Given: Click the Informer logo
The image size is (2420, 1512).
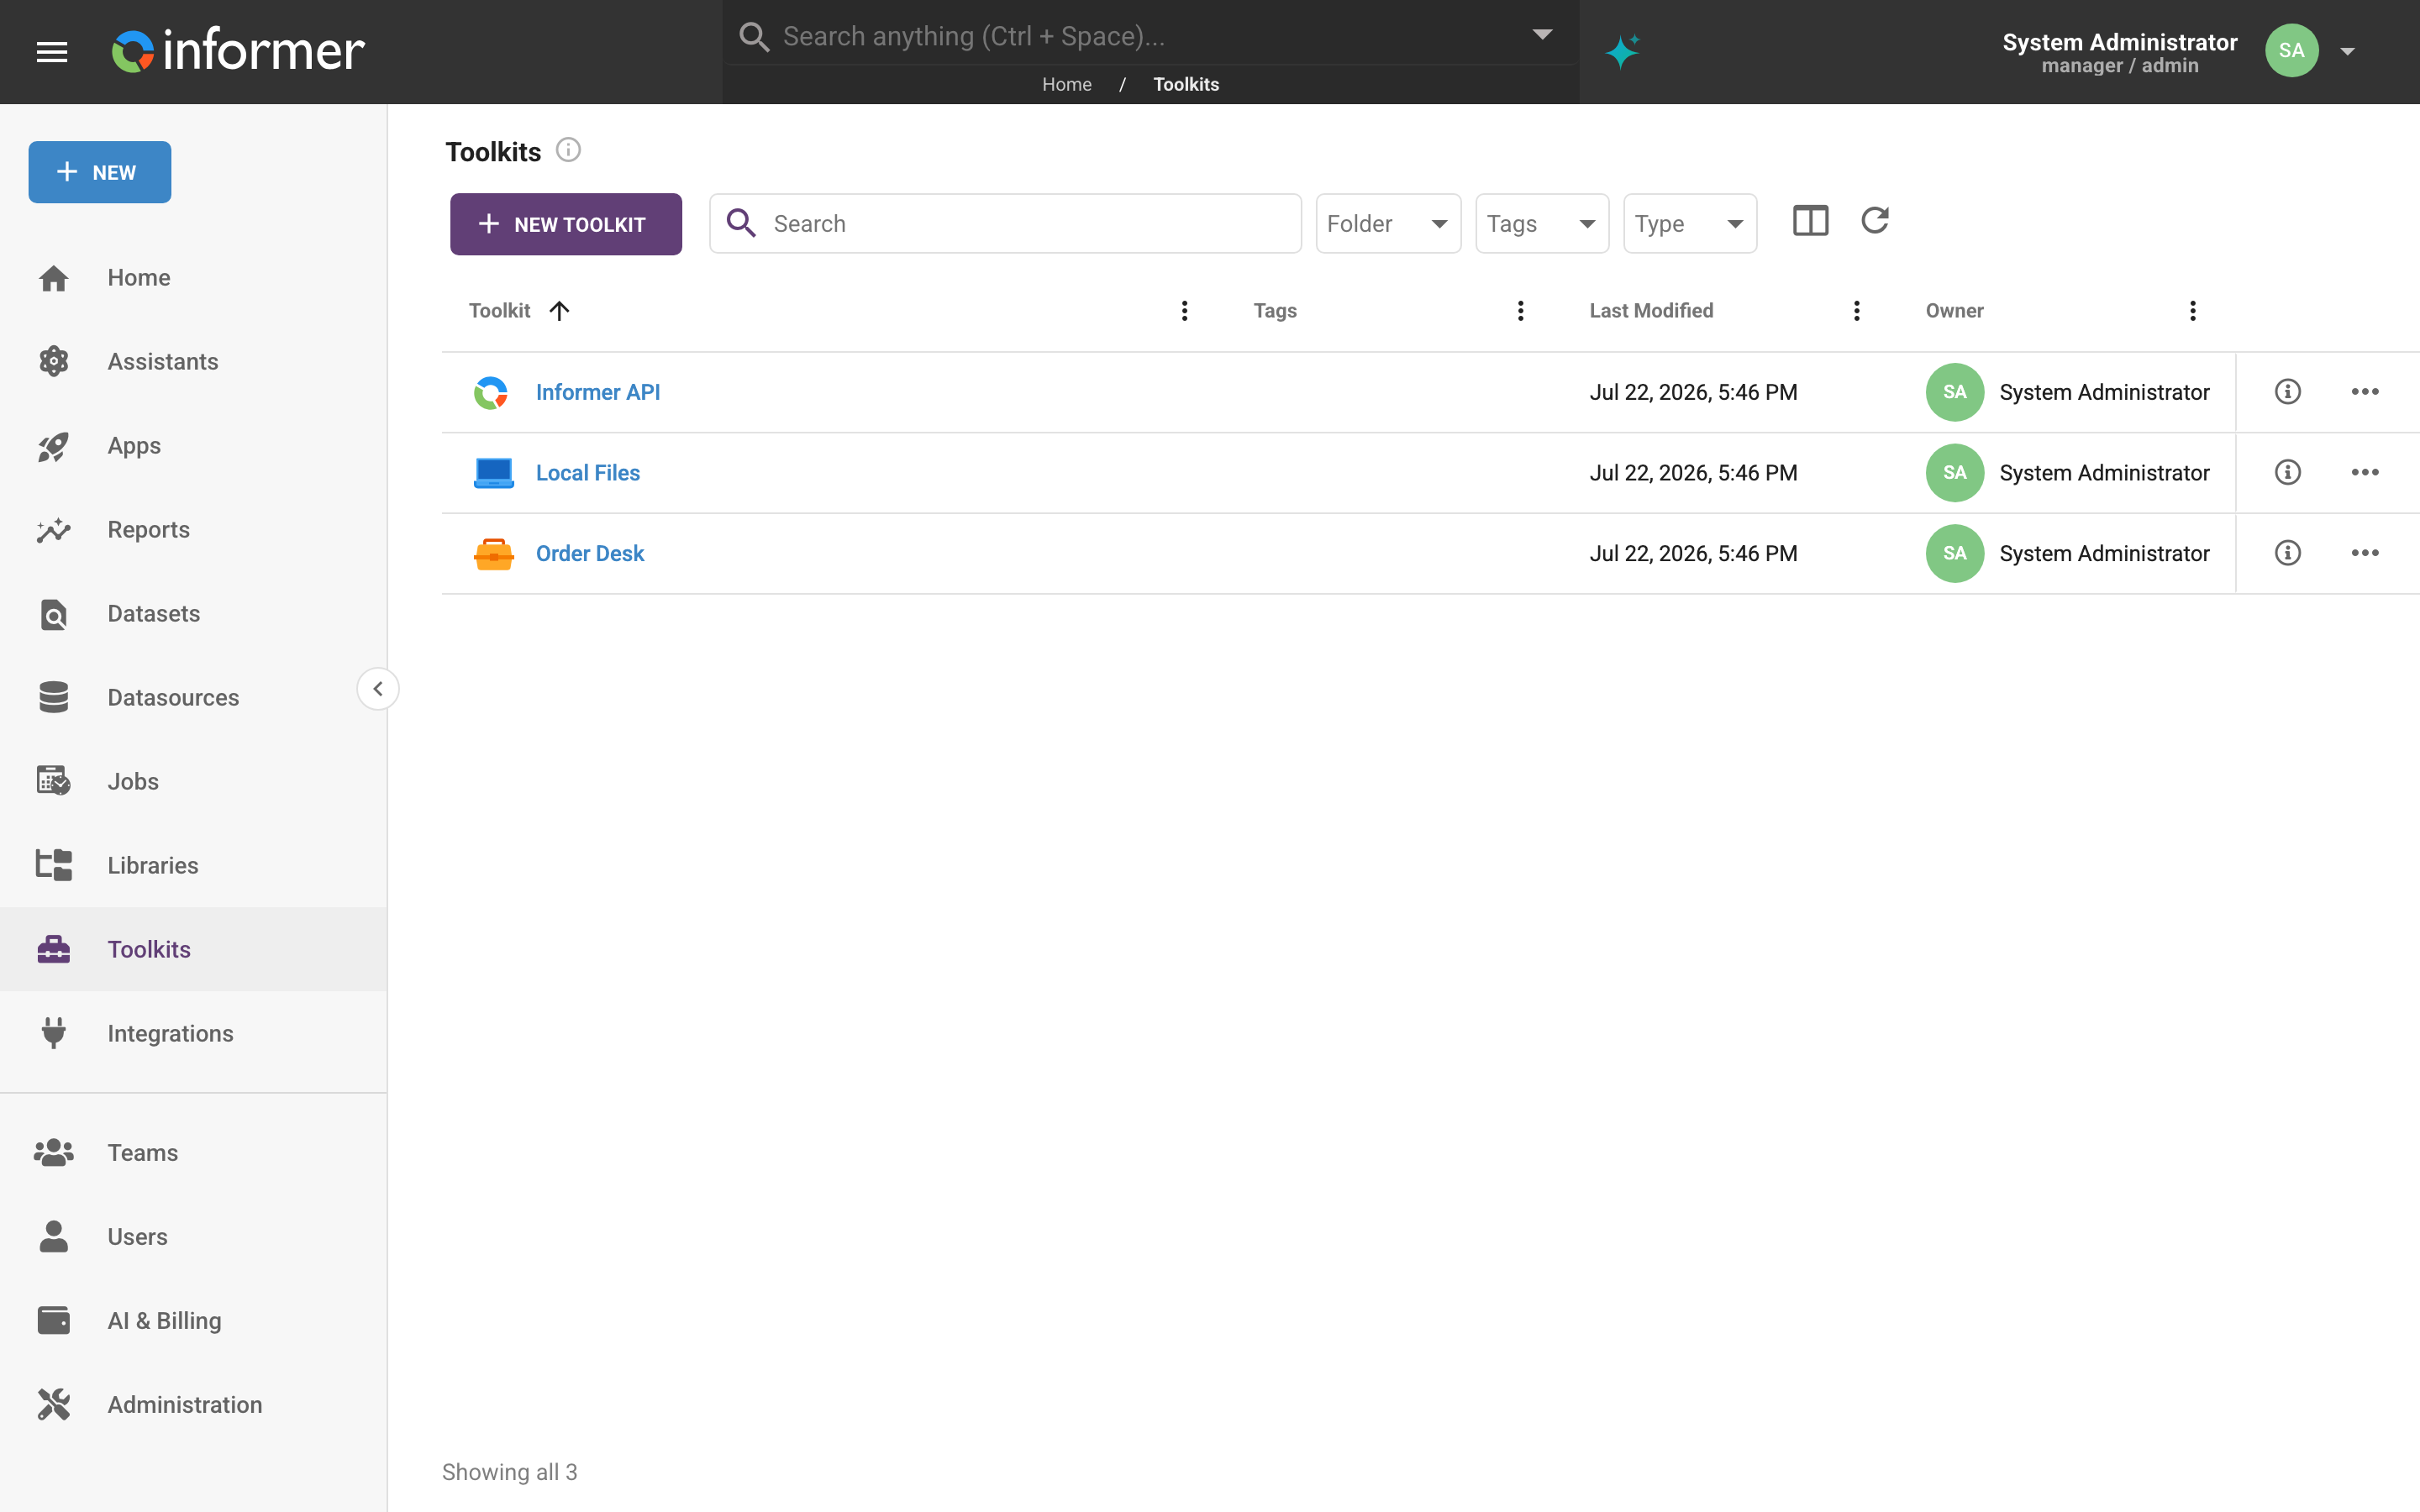Looking at the screenshot, I should pyautogui.click(x=238, y=51).
